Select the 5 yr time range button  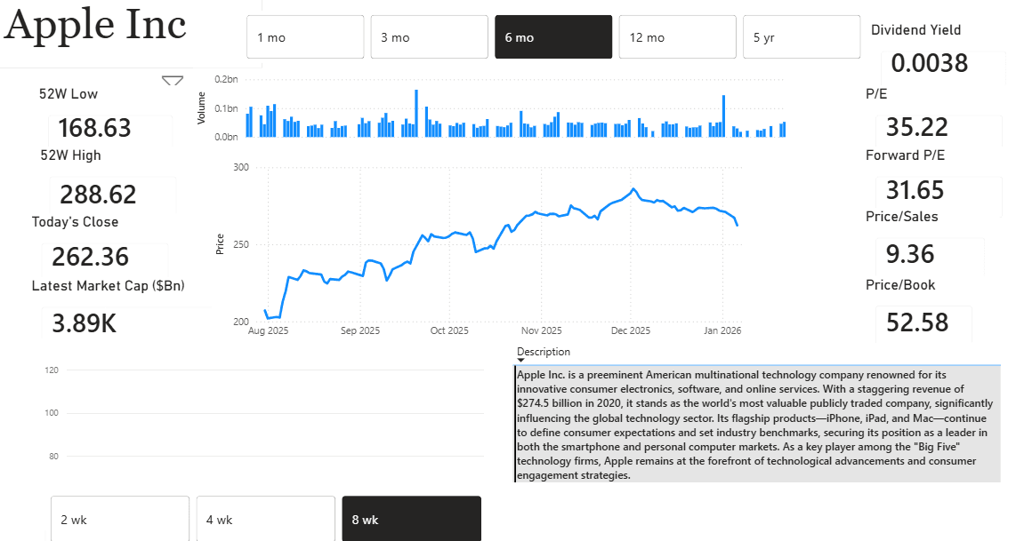click(x=801, y=36)
